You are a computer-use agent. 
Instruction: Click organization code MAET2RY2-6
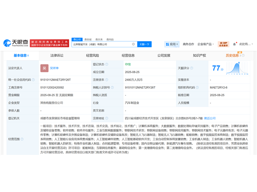click(x=218, y=87)
